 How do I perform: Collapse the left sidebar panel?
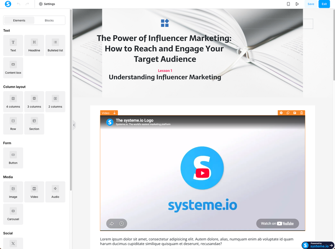pos(74,125)
